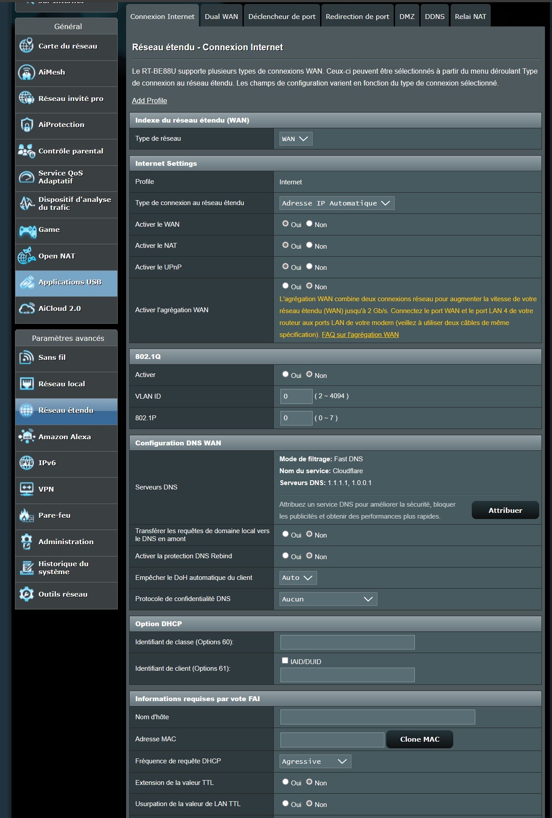Select Non for Activer le WAN
Viewport: 552px width, 818px height.
pos(310,224)
